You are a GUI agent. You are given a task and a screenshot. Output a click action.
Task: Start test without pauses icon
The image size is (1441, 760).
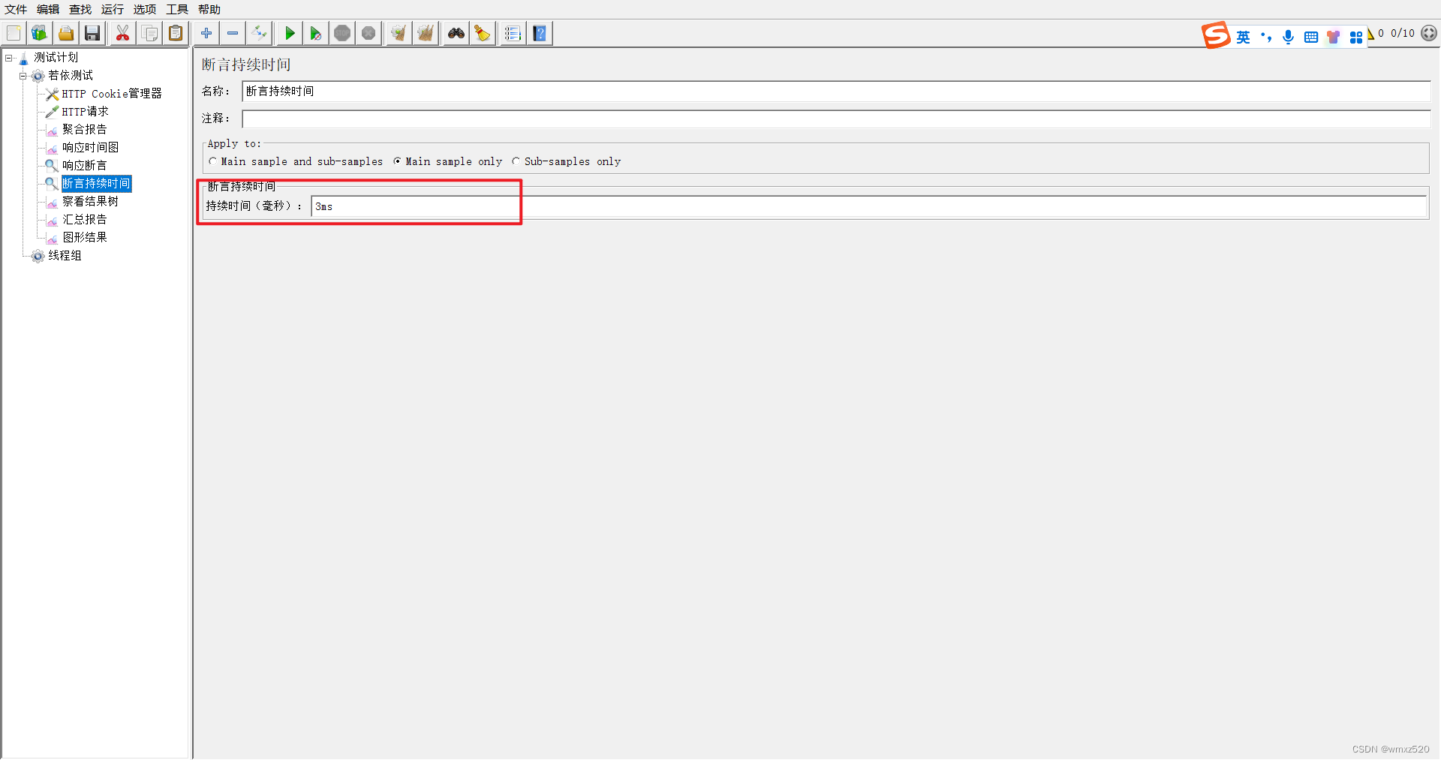coord(316,33)
